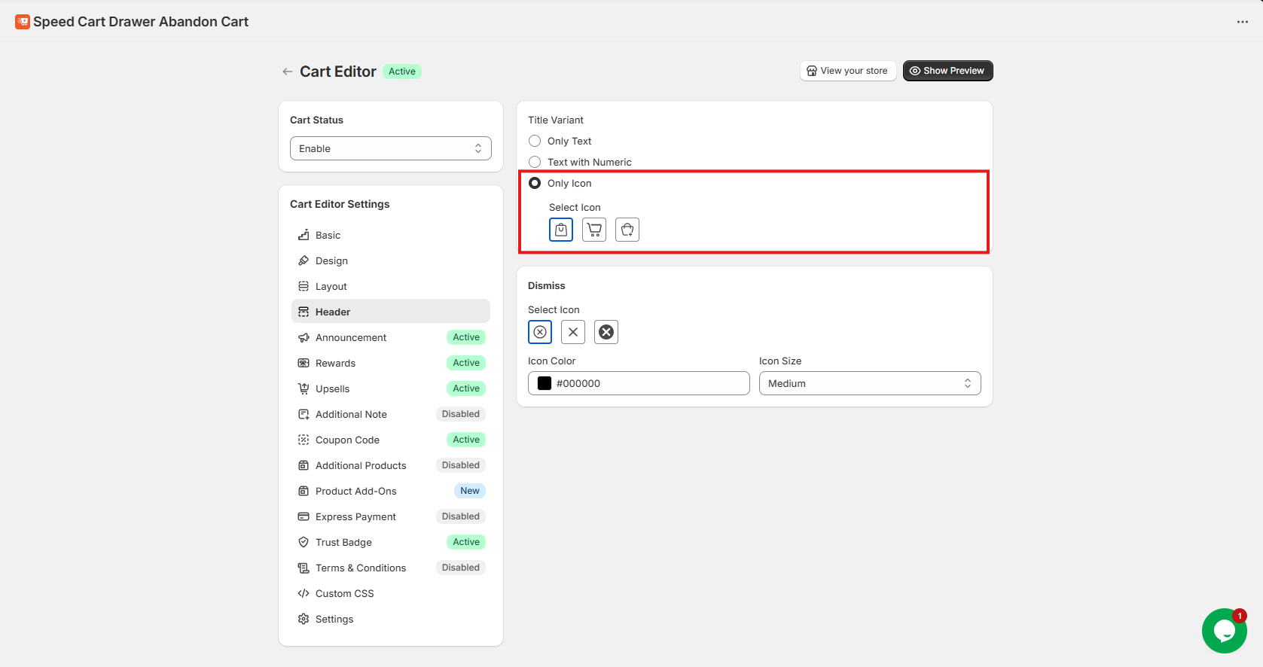
Task: Click View your store button
Action: click(847, 71)
